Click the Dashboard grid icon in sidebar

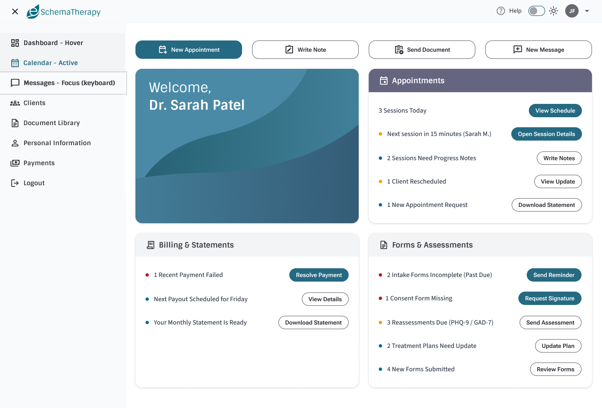point(15,43)
